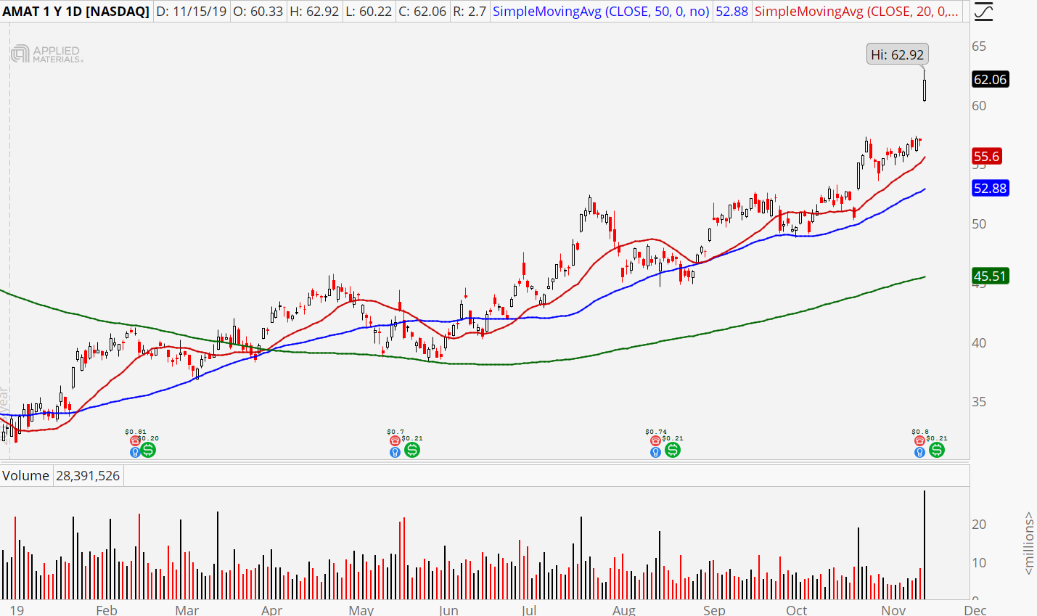
Task: Click the Mar label on time axis
Action: pos(187,609)
